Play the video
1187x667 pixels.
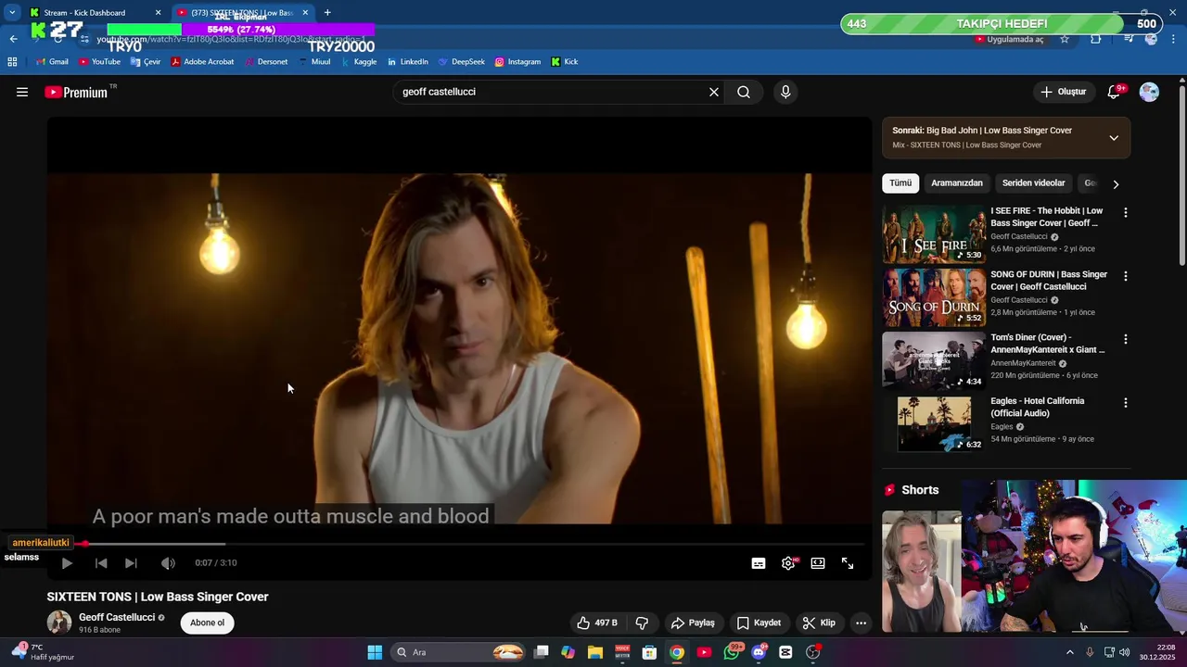(x=67, y=563)
